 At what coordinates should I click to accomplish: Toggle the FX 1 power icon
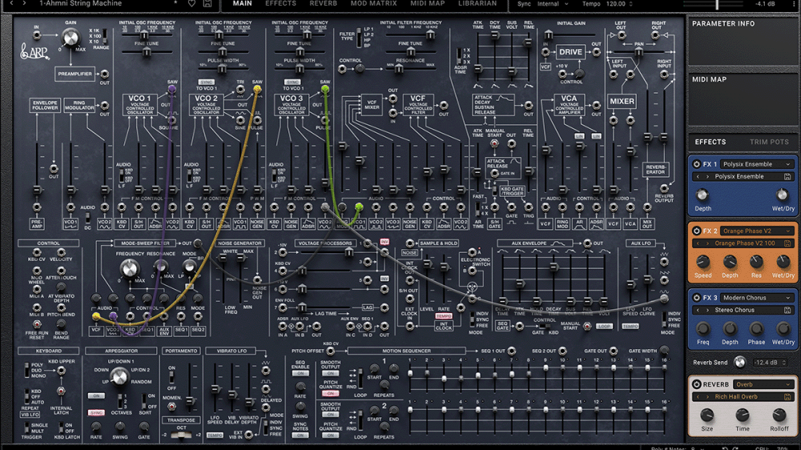[696, 164]
